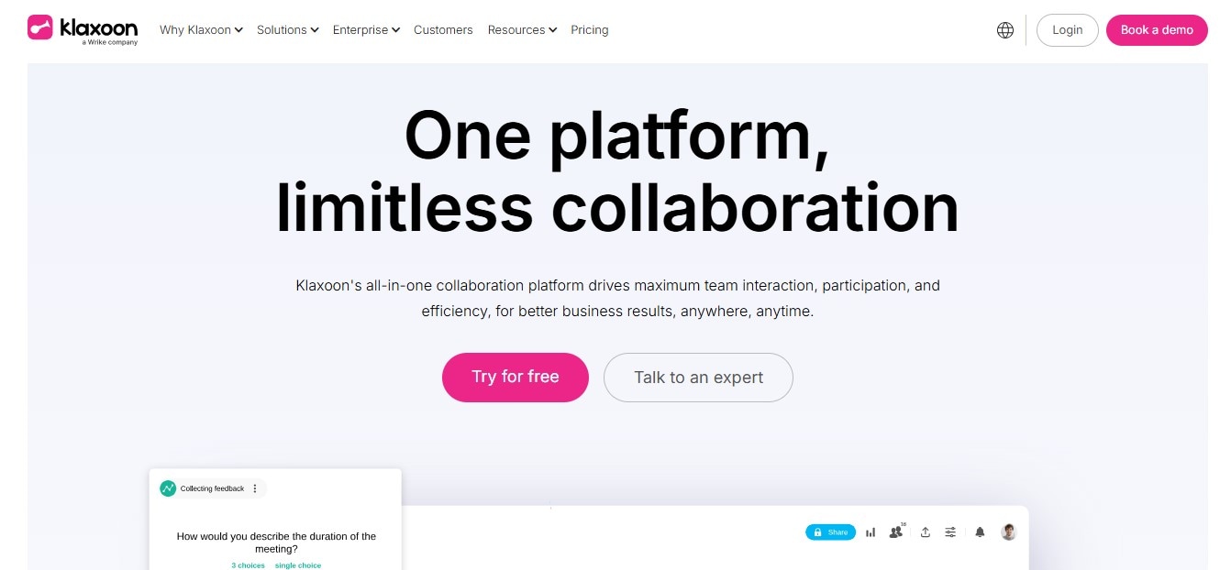Click the Login button

pos(1068,30)
